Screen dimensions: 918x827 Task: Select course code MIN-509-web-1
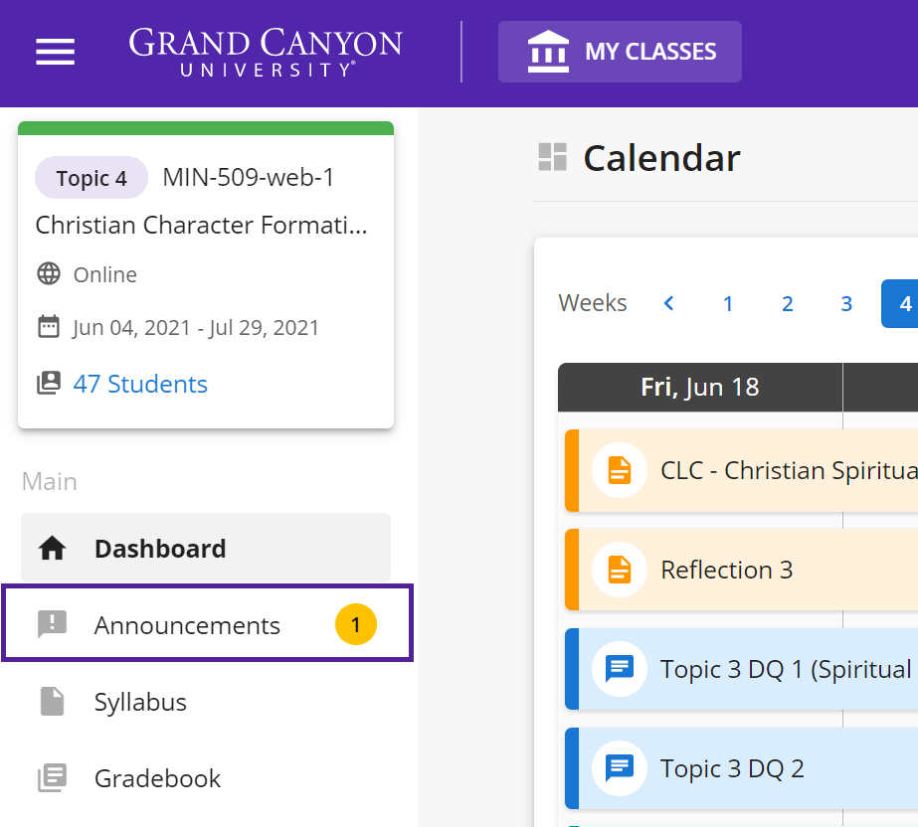coord(249,177)
